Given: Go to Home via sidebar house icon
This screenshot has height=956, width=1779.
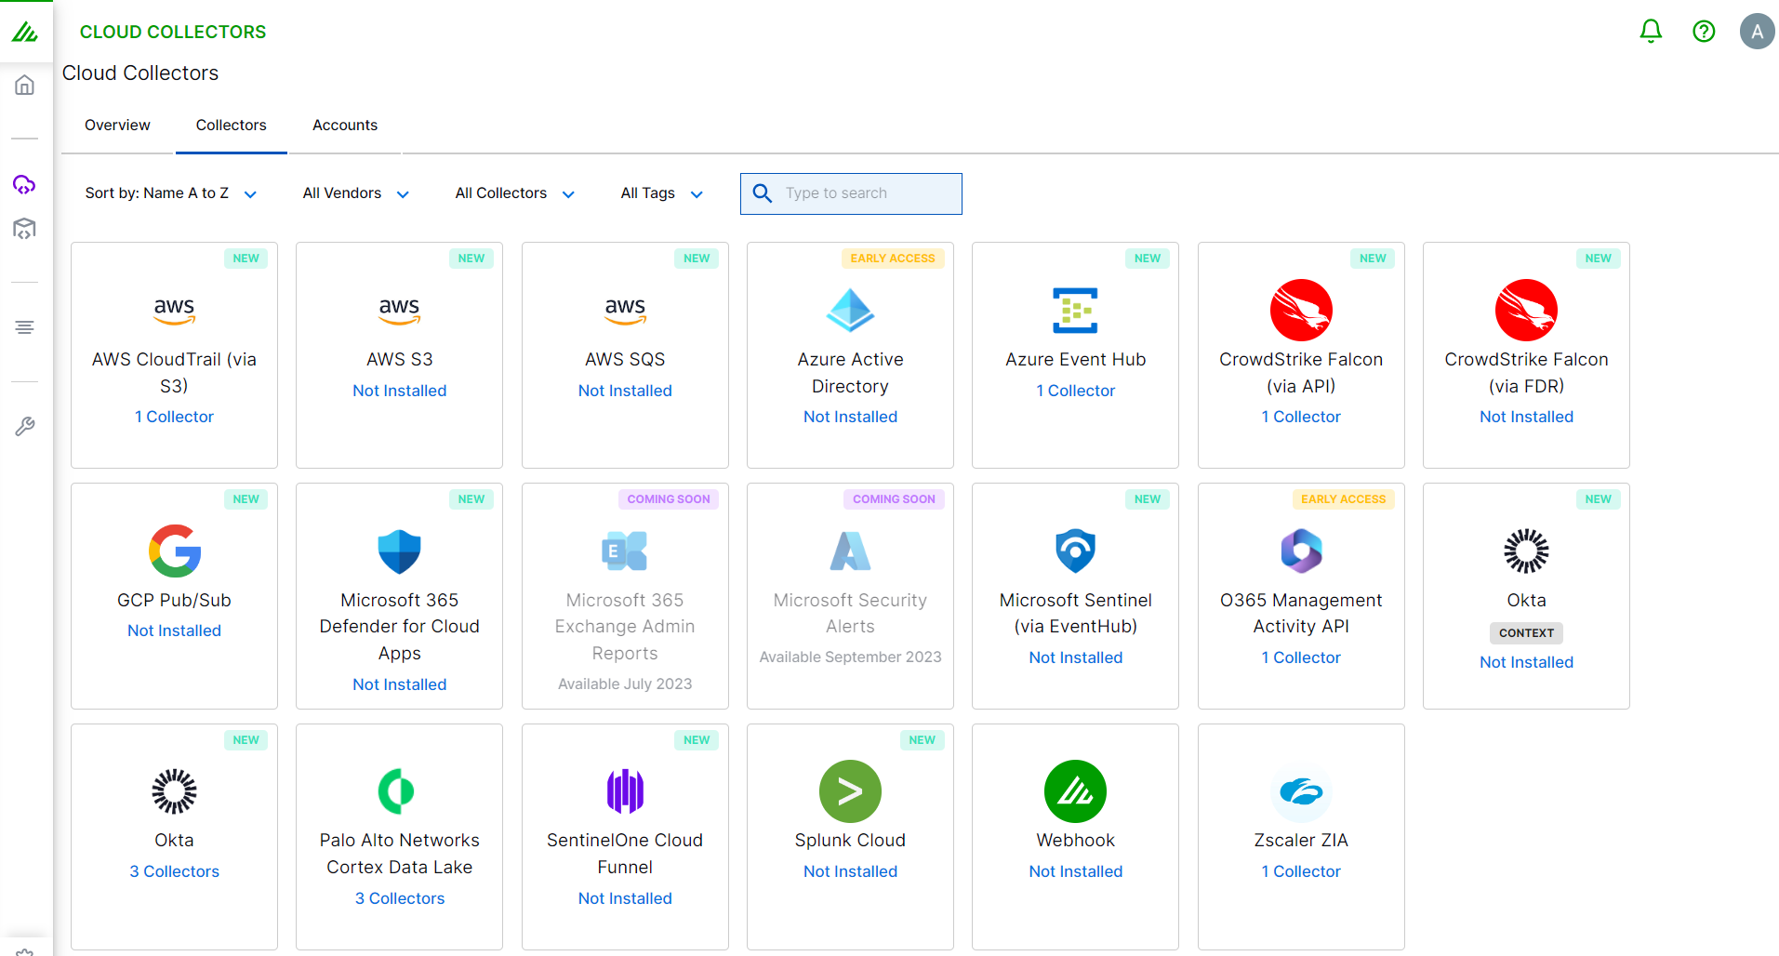Looking at the screenshot, I should (x=25, y=86).
